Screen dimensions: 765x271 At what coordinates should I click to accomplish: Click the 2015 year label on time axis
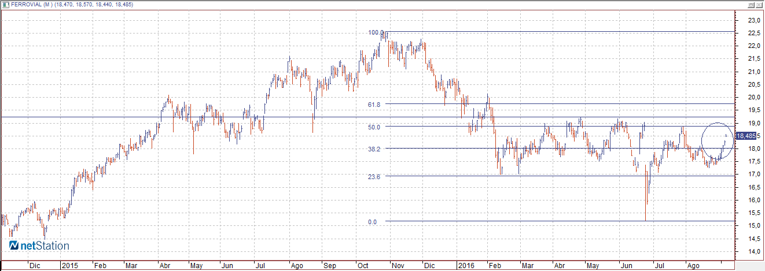tap(70, 266)
